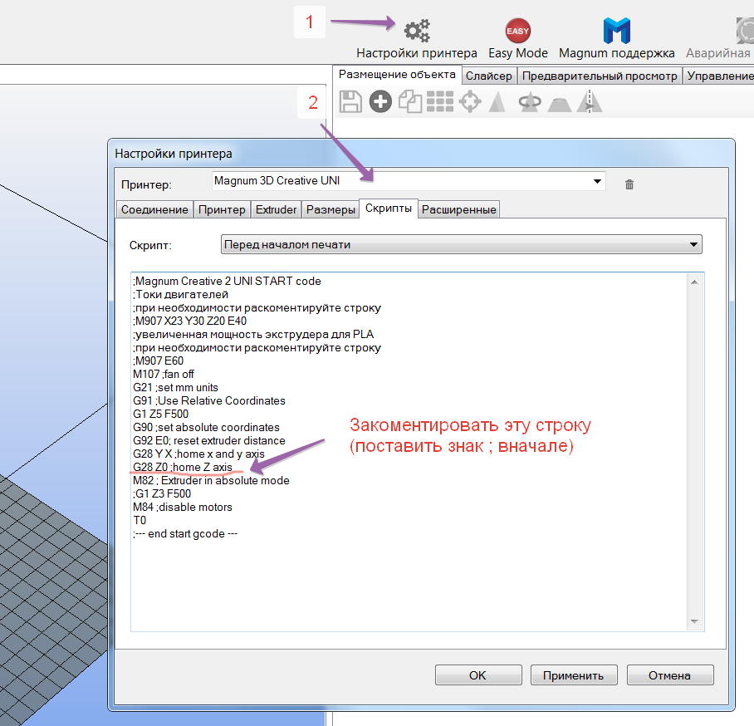Delete printer config with trash icon
The height and width of the screenshot is (726, 754).
[629, 184]
